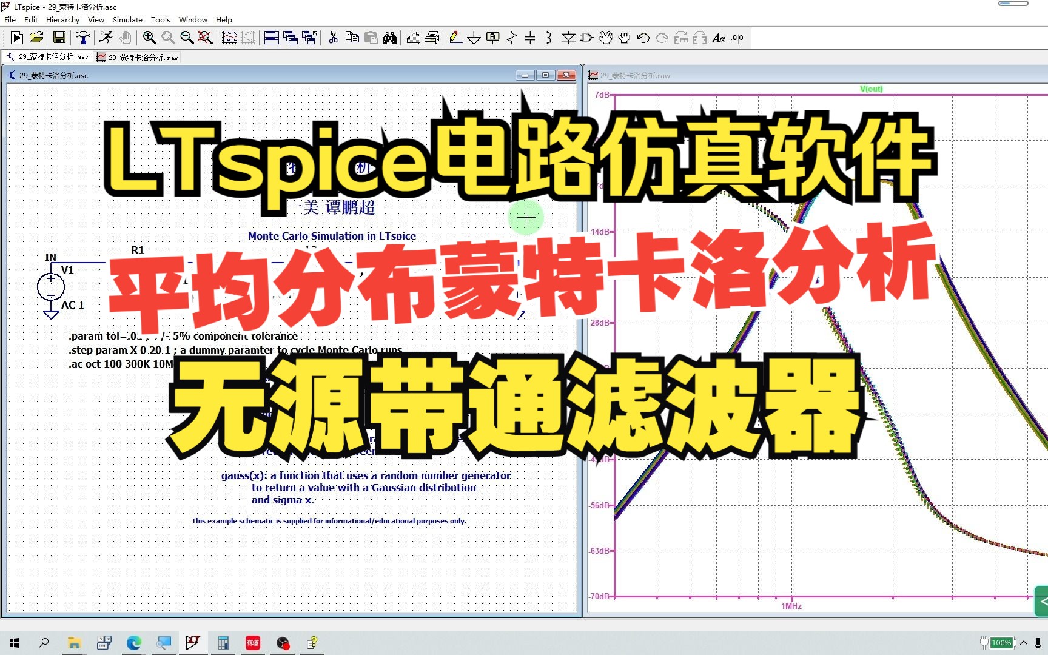Open the Simulate menu
Screen dimensions: 1048x655
pyautogui.click(x=127, y=19)
